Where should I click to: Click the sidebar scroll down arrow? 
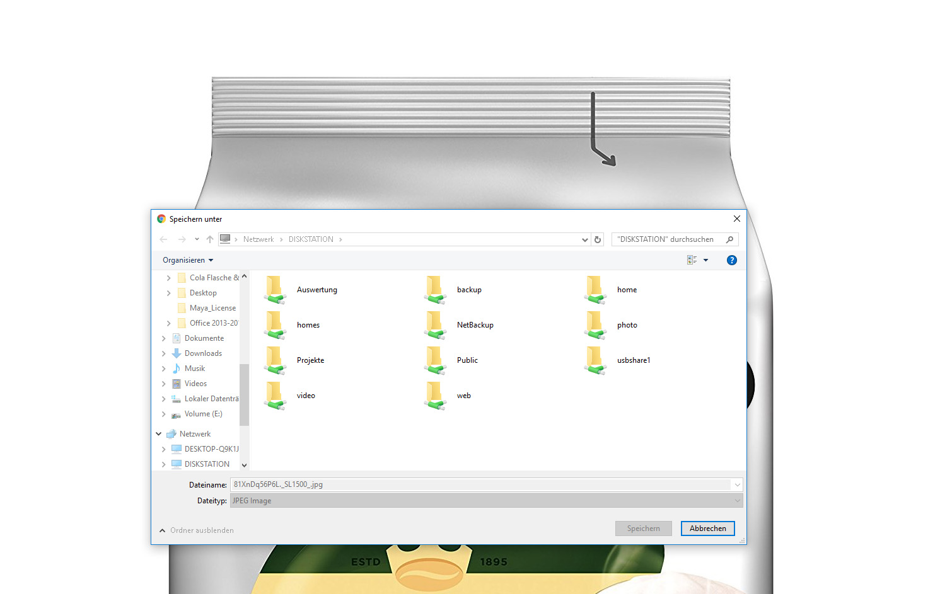(244, 465)
